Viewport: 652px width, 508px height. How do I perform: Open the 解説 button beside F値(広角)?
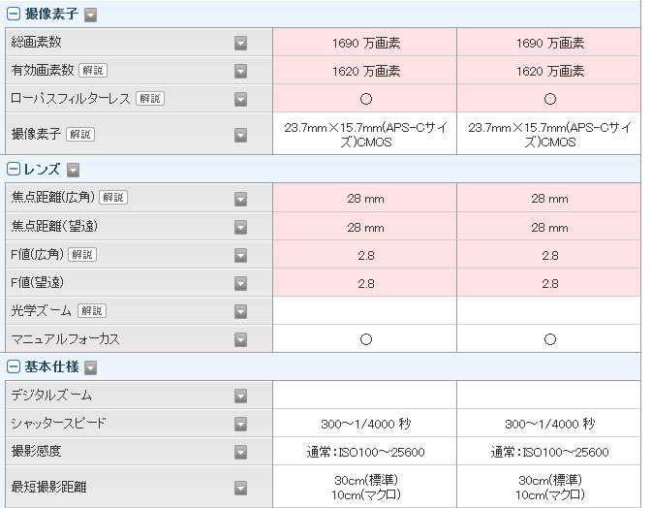pyautogui.click(x=82, y=254)
